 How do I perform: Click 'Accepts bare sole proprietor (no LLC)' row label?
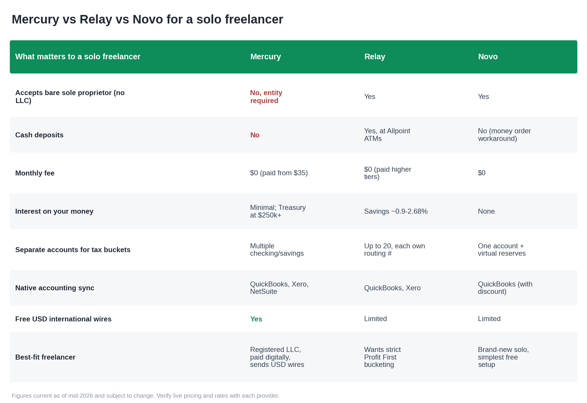point(70,97)
